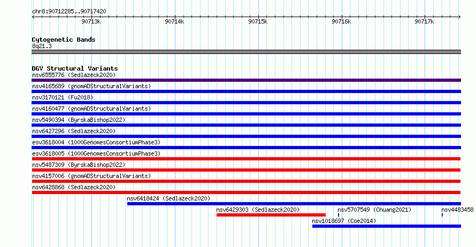Click the 90714k ruler position
476x247 pixels.
[x=174, y=21]
